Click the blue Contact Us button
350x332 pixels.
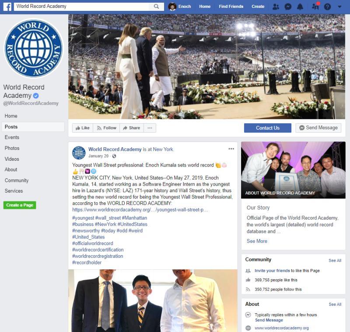coord(268,128)
